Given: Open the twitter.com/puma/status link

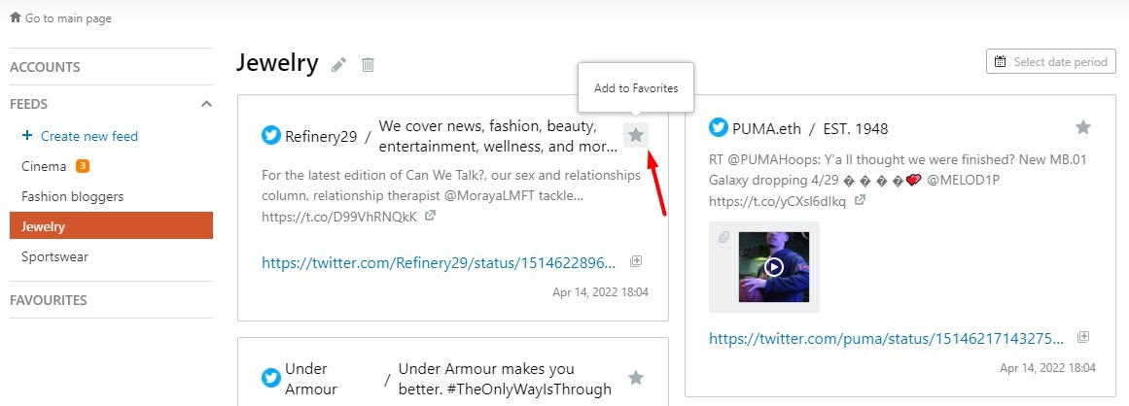Looking at the screenshot, I should [886, 338].
